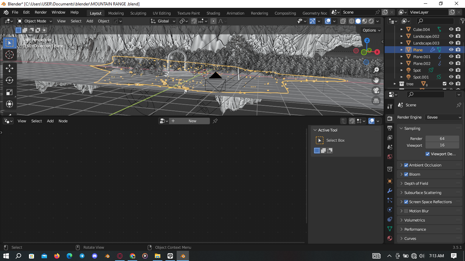Click the Scene name field
Screen dimensions: 465x261
coord(357,12)
